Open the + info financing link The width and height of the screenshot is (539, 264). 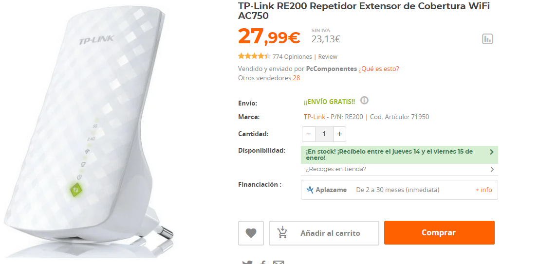coord(483,190)
